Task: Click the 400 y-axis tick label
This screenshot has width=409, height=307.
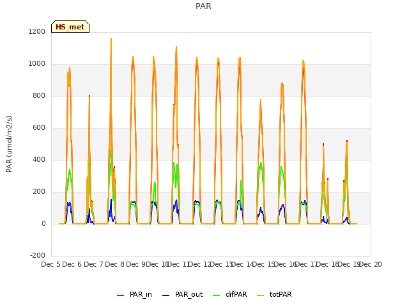Action: click(x=39, y=159)
